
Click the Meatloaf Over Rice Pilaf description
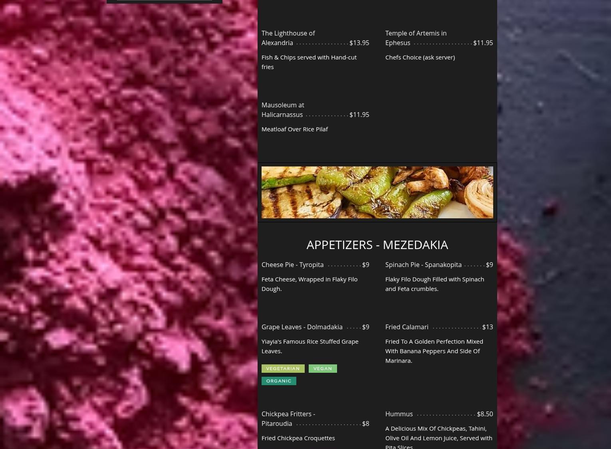[295, 129]
